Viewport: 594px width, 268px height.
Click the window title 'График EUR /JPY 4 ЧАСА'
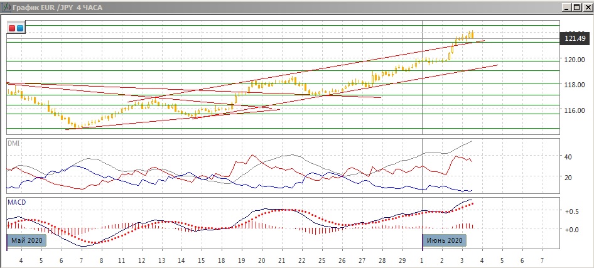pos(57,8)
